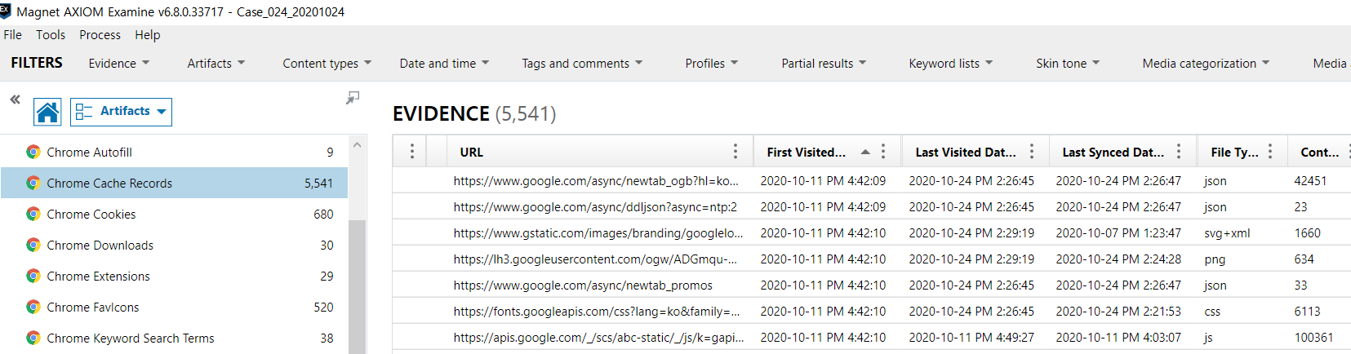Click the png file type cell
Viewport: 1351px width, 354px height.
[x=1215, y=259]
